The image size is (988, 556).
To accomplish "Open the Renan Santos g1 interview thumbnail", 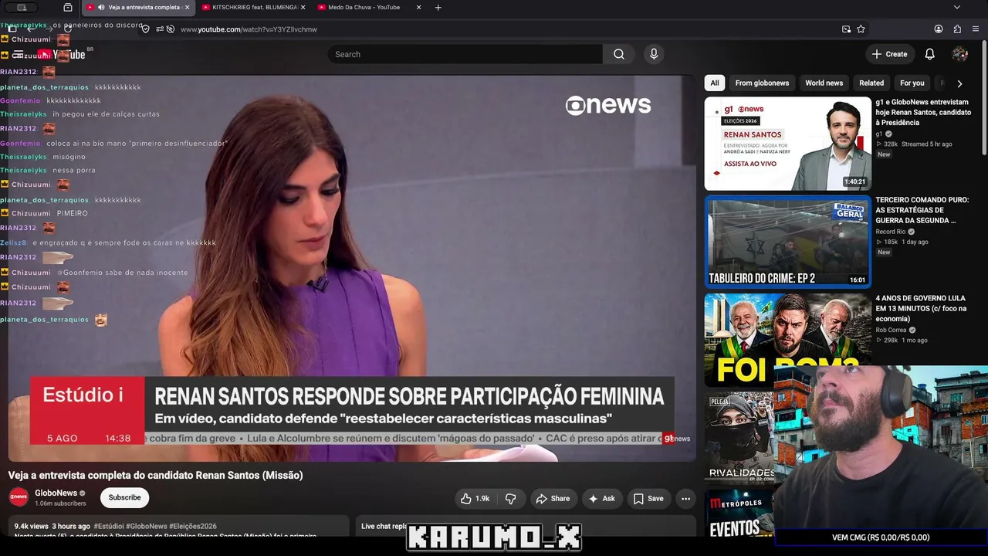I will pyautogui.click(x=787, y=144).
